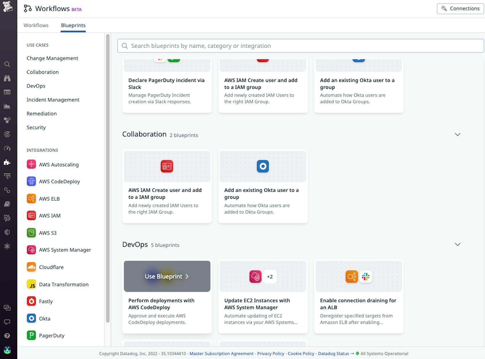Collapse the DevOps blueprints section
485x359 pixels.
pos(458,244)
